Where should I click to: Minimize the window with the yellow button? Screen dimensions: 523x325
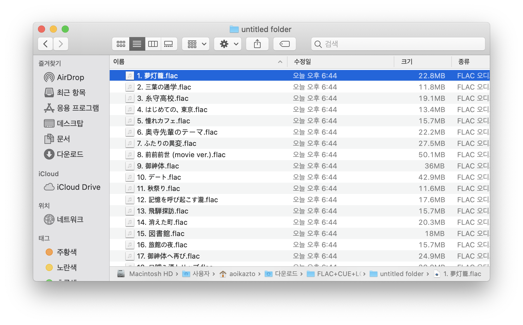pos(53,29)
